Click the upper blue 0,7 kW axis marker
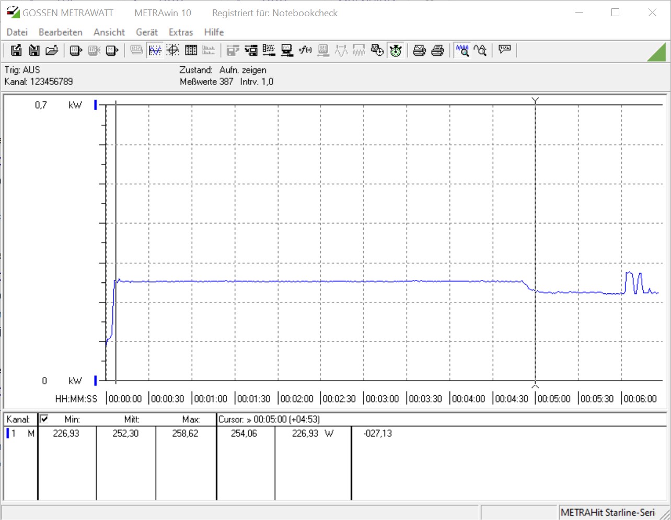Image resolution: width=671 pixels, height=520 pixels. pyautogui.click(x=96, y=105)
